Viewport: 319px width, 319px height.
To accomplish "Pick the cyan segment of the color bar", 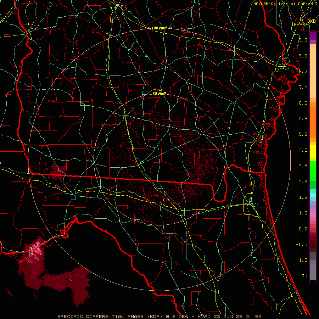I will click(x=313, y=195).
